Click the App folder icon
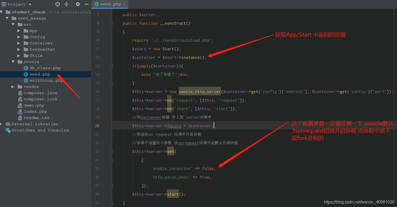 26,31
